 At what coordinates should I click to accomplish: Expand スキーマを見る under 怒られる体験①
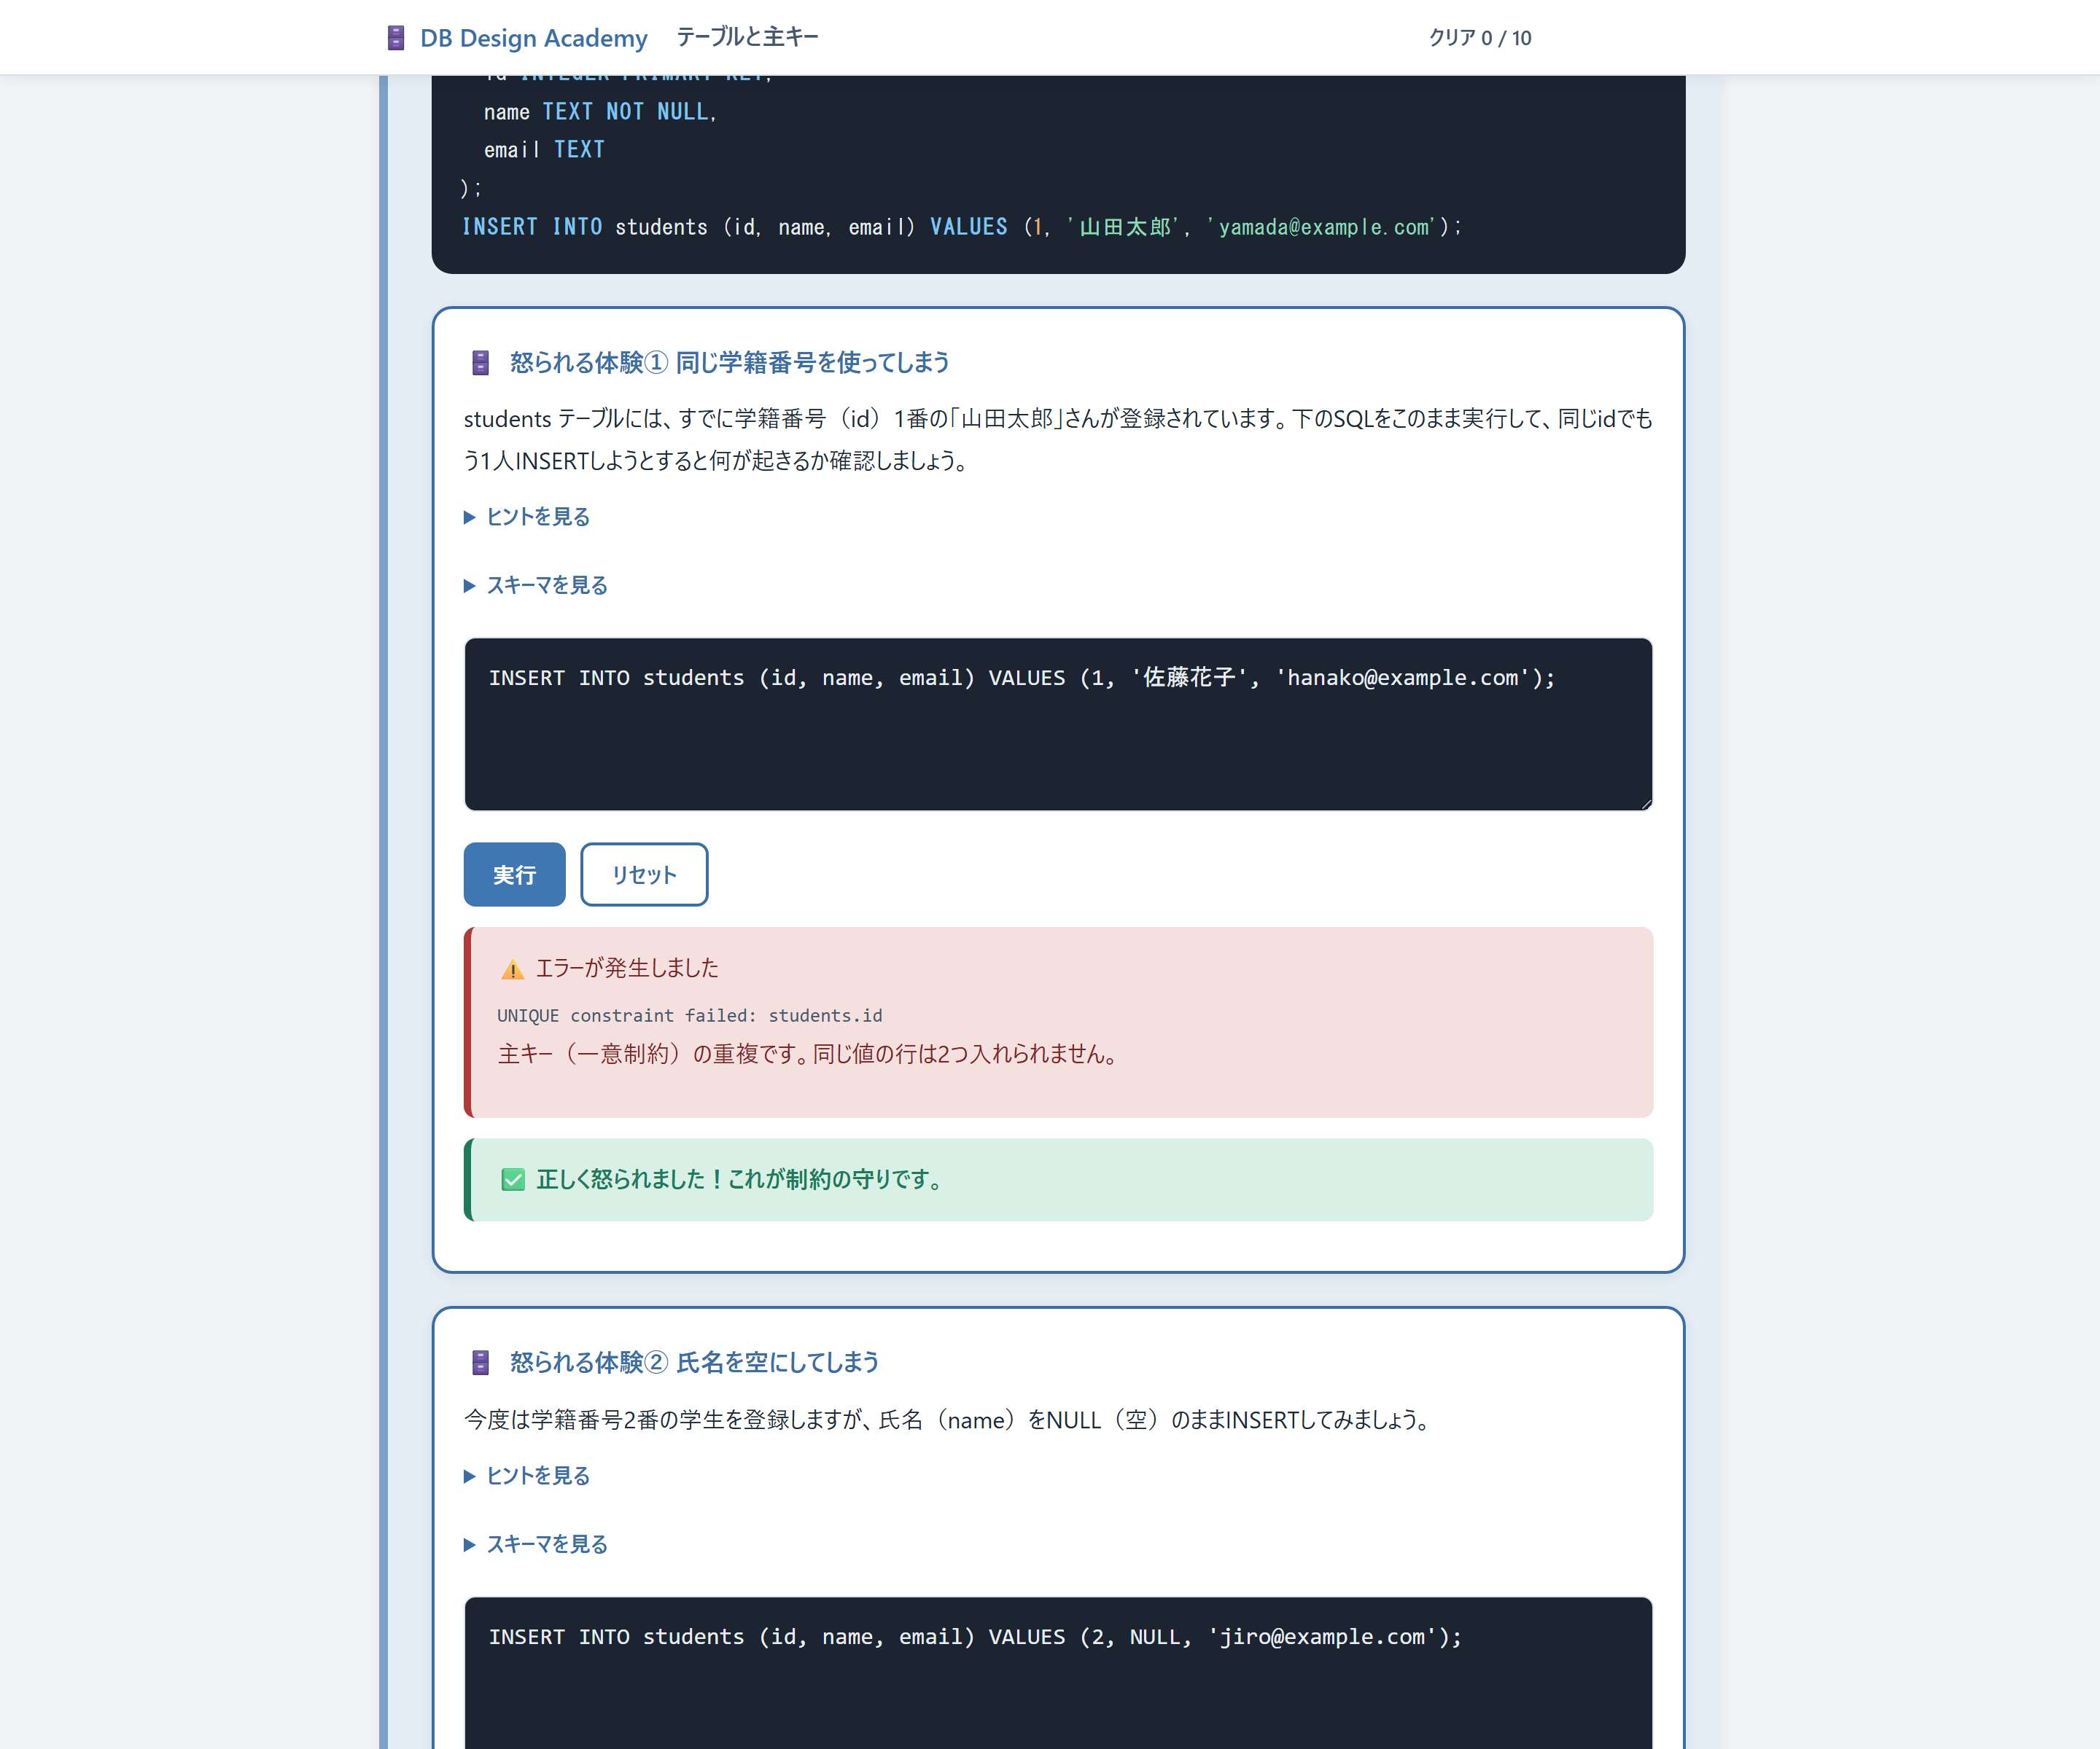pyautogui.click(x=536, y=586)
